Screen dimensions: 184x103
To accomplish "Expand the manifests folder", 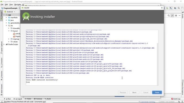I will click(6, 17).
